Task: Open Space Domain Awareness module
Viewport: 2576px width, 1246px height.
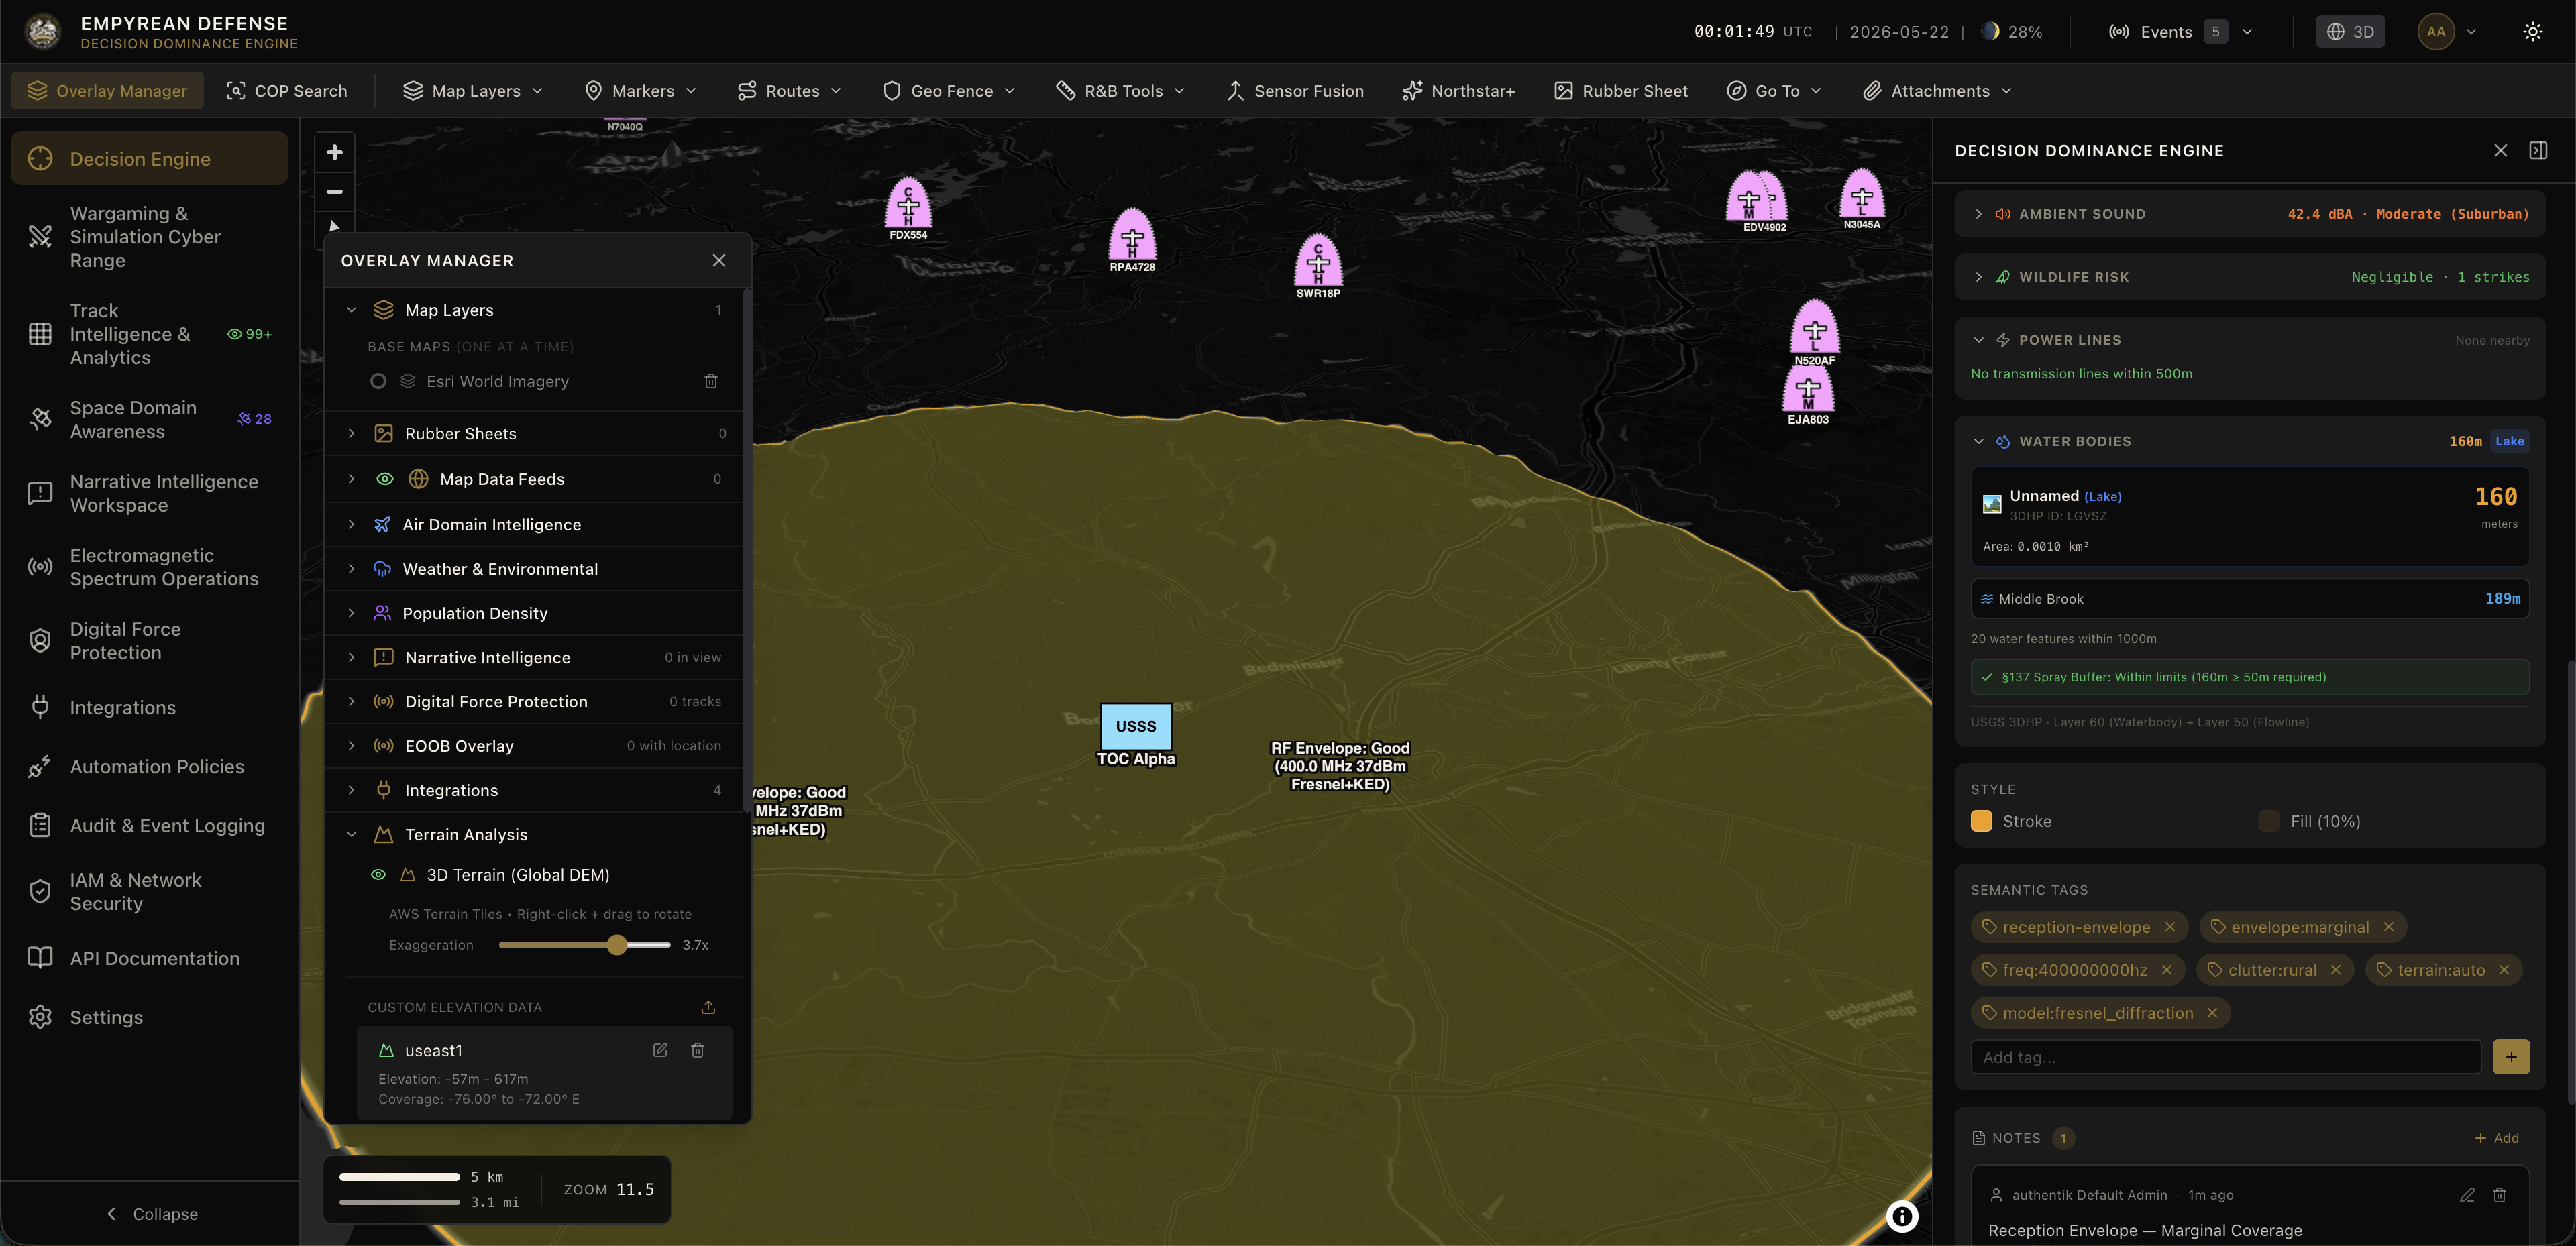Action: point(150,420)
